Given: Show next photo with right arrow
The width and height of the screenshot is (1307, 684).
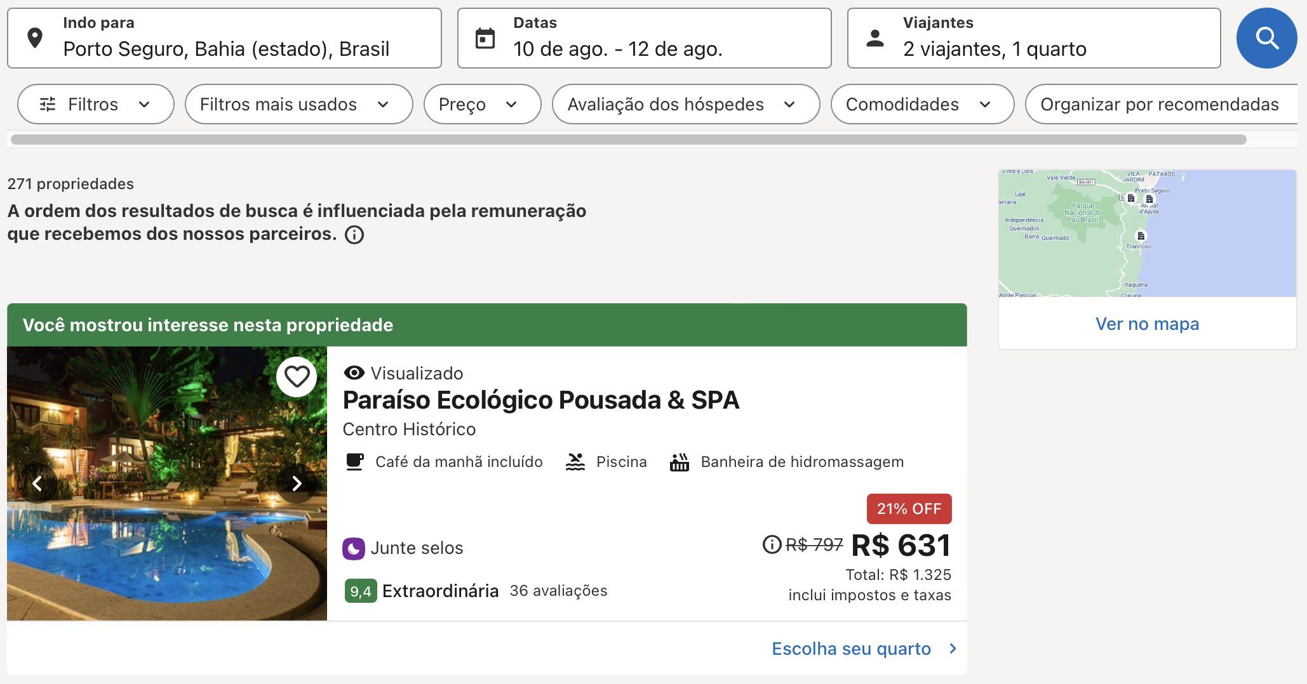Looking at the screenshot, I should coord(297,483).
